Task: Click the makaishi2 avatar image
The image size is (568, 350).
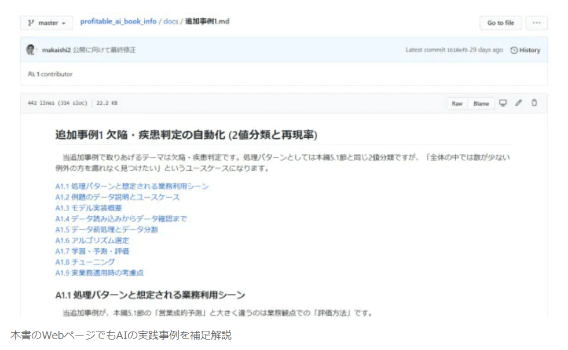Action: click(31, 50)
